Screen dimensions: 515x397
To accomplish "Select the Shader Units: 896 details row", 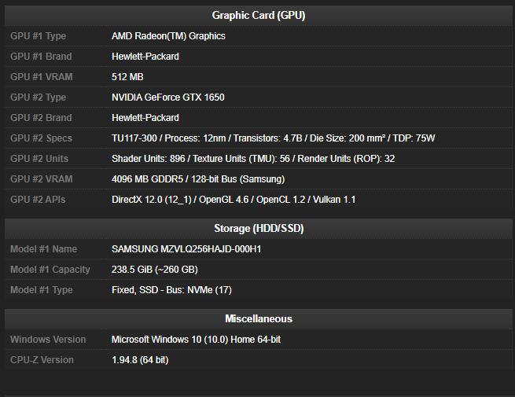I will click(253, 159).
